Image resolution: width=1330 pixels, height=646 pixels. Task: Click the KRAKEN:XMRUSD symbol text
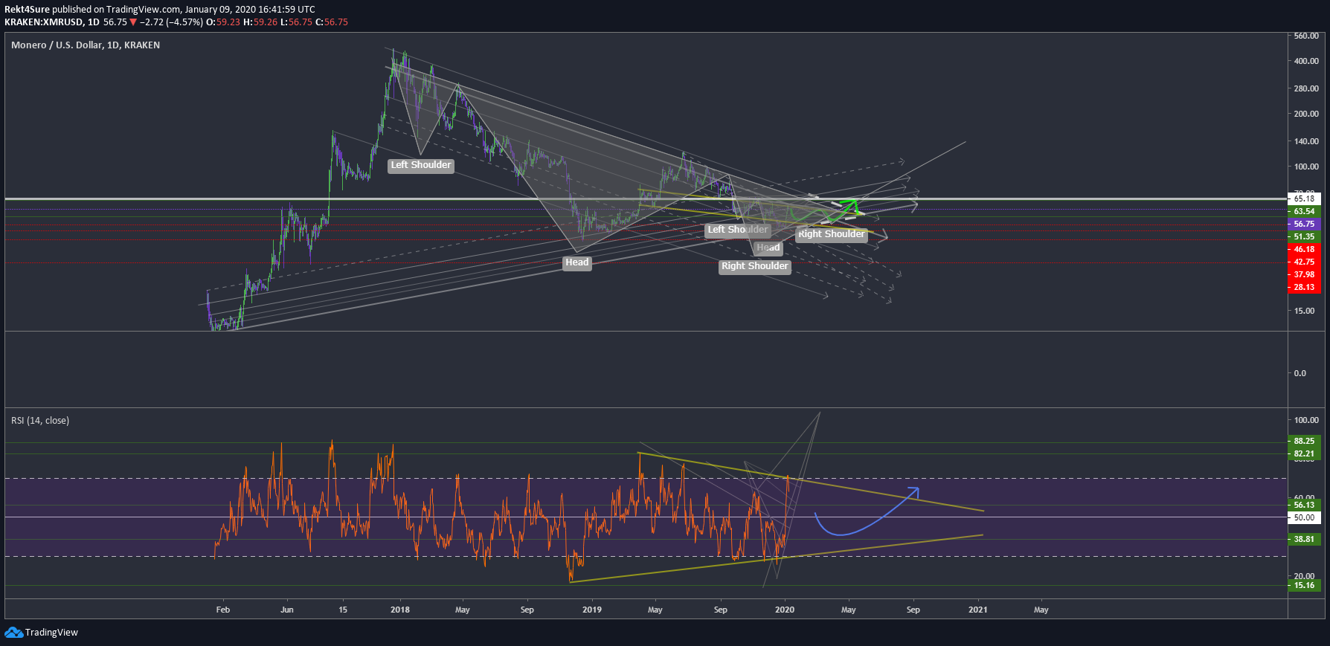pos(44,22)
